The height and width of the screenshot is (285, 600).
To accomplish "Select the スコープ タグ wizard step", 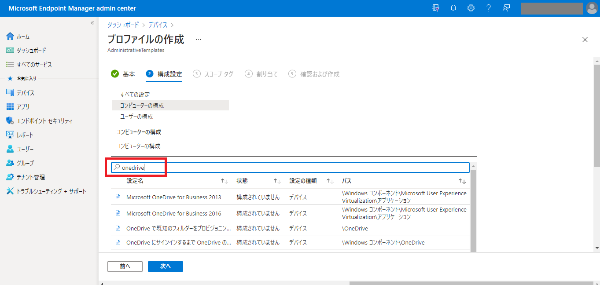I will coord(213,74).
